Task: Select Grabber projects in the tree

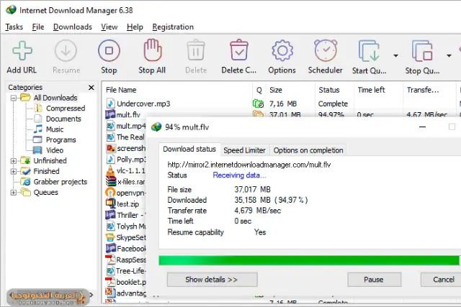Action: click(x=61, y=182)
